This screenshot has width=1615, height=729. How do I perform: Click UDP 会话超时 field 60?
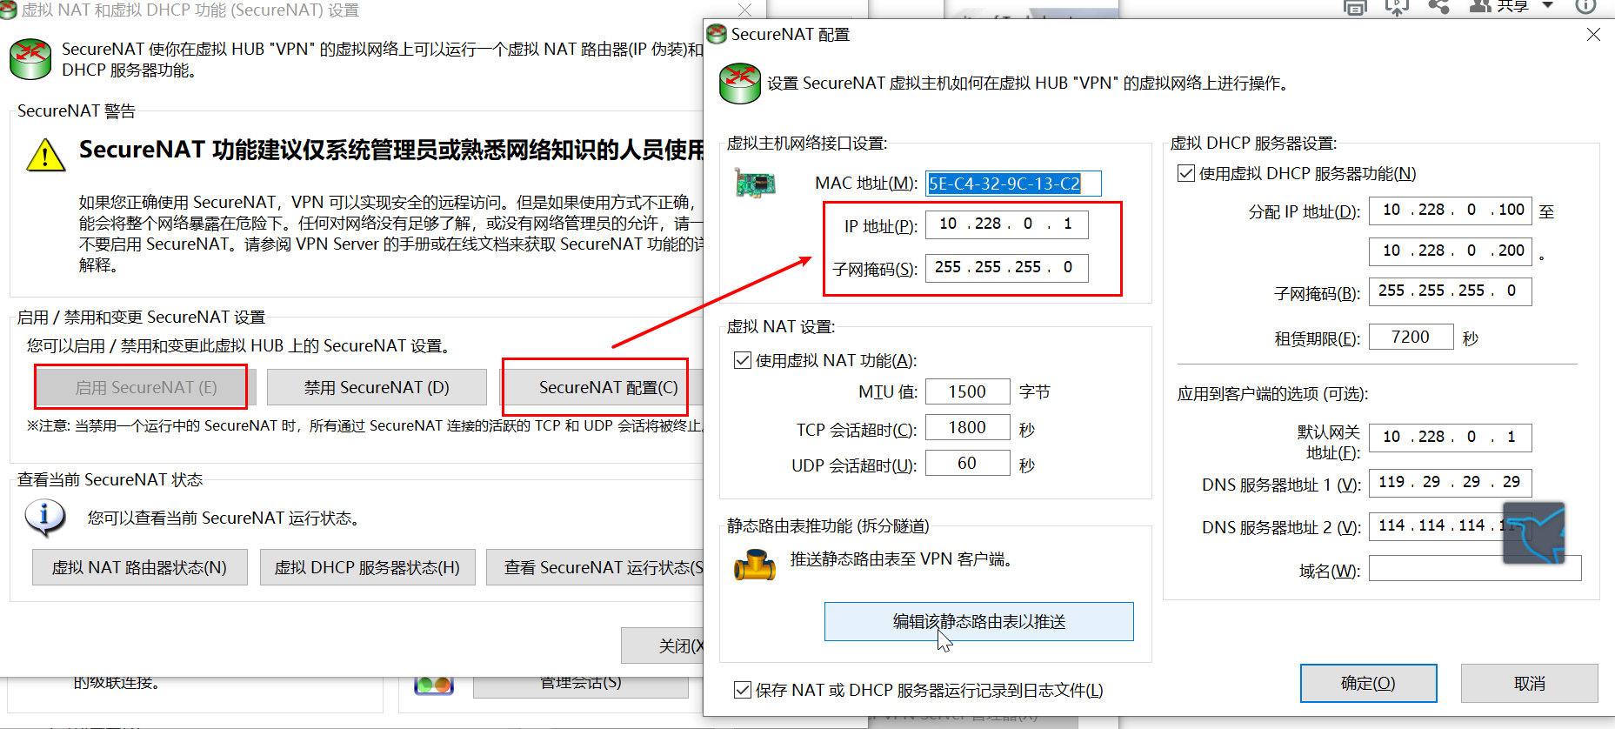[x=968, y=464]
